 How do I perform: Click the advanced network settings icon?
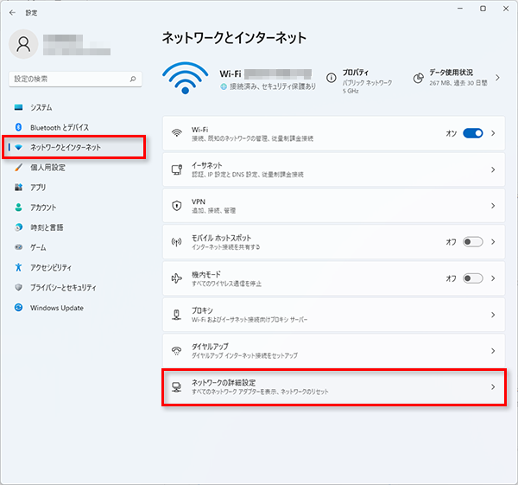pos(177,386)
